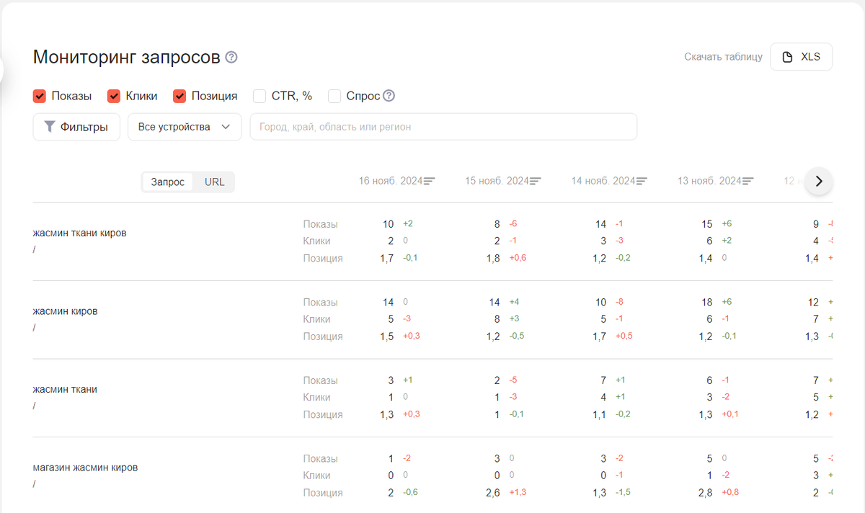
Task: Open help icon next to Мониторинг запросов
Action: (231, 57)
